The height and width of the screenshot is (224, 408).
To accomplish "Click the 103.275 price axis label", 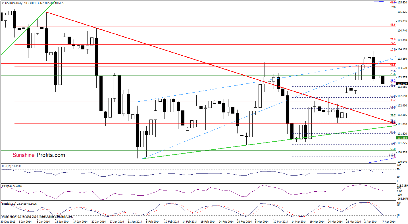I will click(402, 78).
